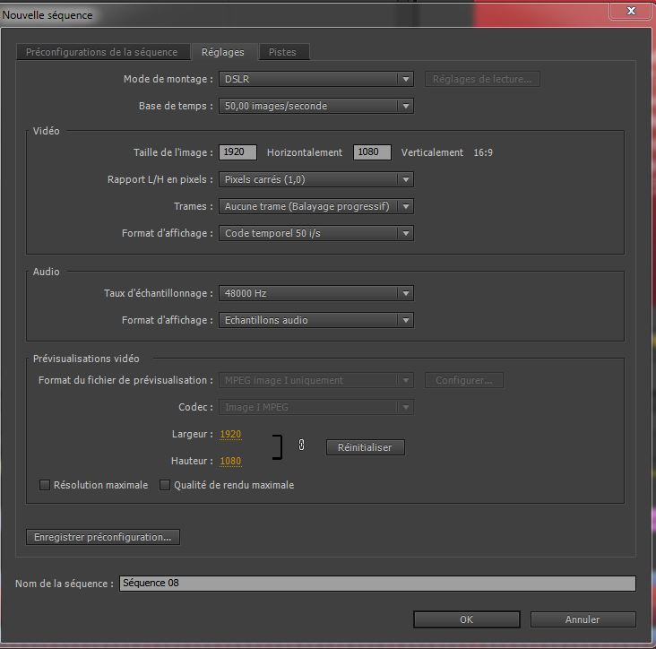Open the Mode de montage dropdown
This screenshot has height=649, width=656.
(315, 79)
